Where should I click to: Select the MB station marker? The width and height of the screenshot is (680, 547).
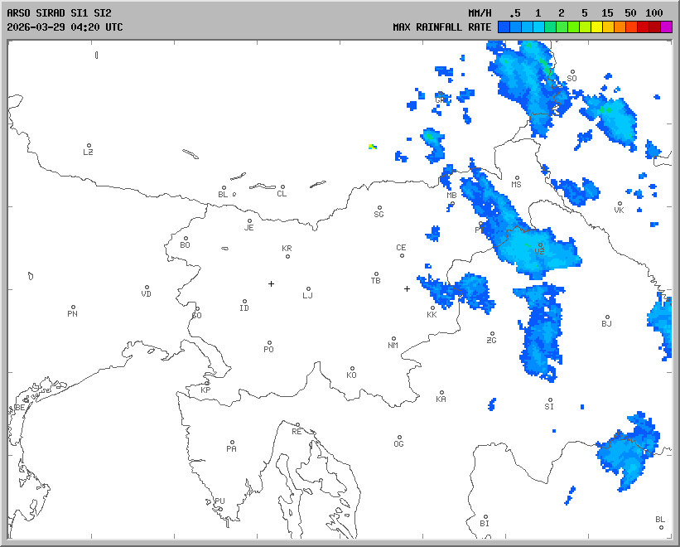[452, 203]
